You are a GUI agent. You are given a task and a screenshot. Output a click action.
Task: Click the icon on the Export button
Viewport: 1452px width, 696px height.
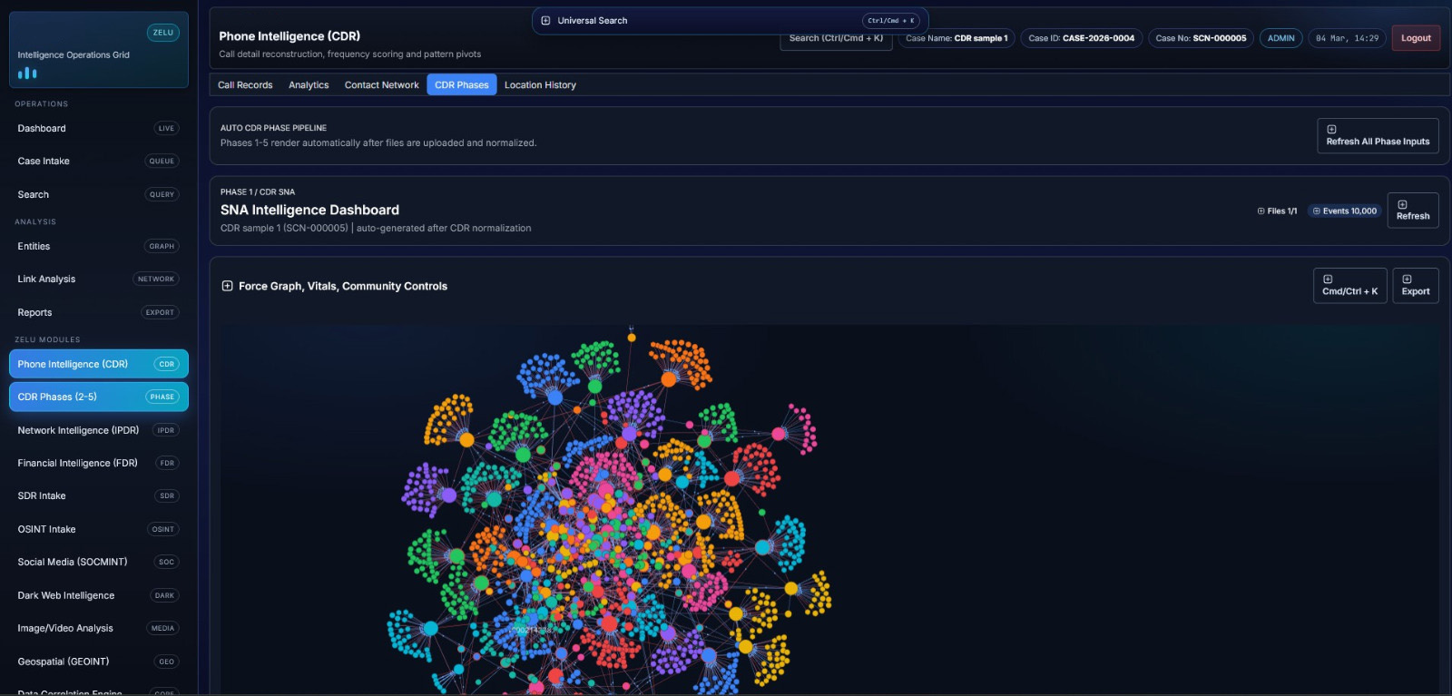(x=1407, y=279)
